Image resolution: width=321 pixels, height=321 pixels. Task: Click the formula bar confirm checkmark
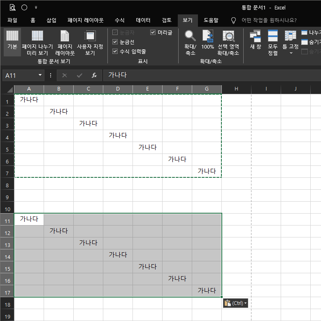coord(79,76)
